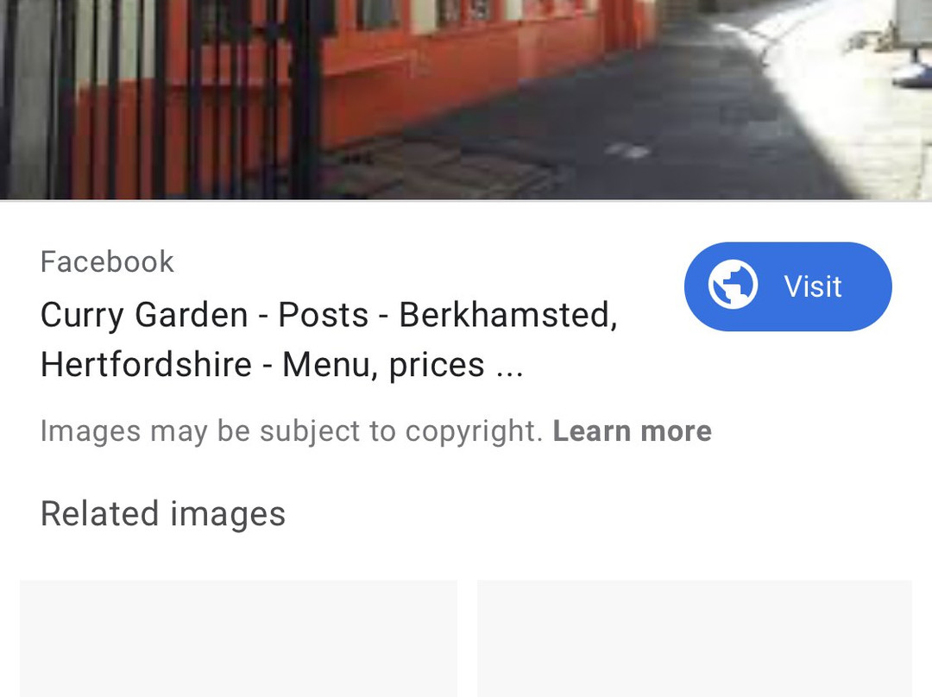The height and width of the screenshot is (697, 932).
Task: Open the right related image placeholder
Action: (x=694, y=638)
